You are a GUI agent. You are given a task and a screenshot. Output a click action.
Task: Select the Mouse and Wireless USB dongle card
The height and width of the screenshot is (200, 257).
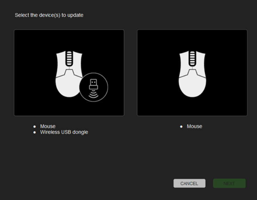coord(69,73)
